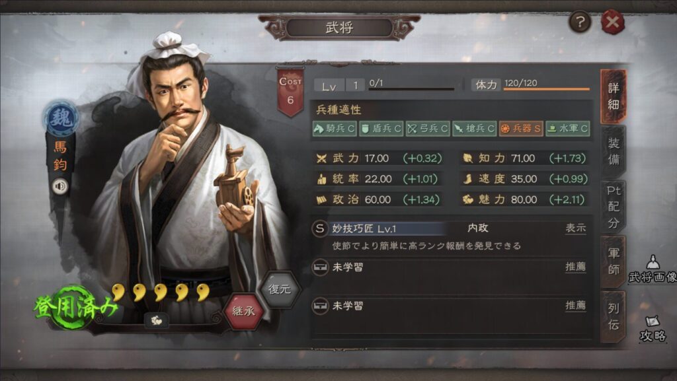Screen dimensions: 677x381
Task: Open the 列伝 biography tab
Action: pos(613,316)
